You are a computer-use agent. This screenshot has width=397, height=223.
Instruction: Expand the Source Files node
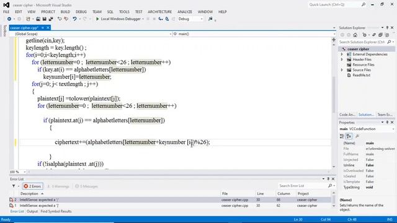pyautogui.click(x=342, y=70)
